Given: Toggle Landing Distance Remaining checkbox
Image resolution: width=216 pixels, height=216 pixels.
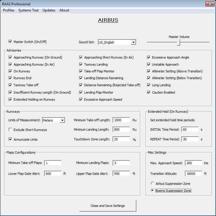Looking at the screenshot, I should [81, 78].
